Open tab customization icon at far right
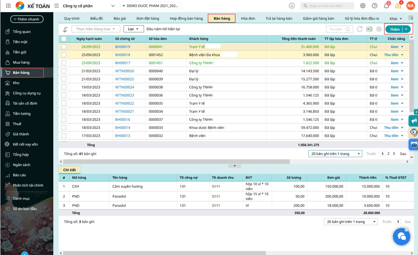Viewport: 418px width, 255px height. pyautogui.click(x=411, y=18)
